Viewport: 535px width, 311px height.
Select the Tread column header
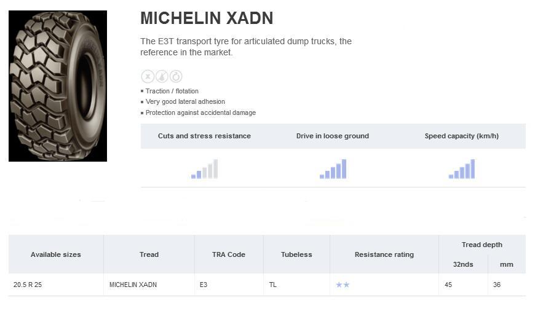[149, 254]
